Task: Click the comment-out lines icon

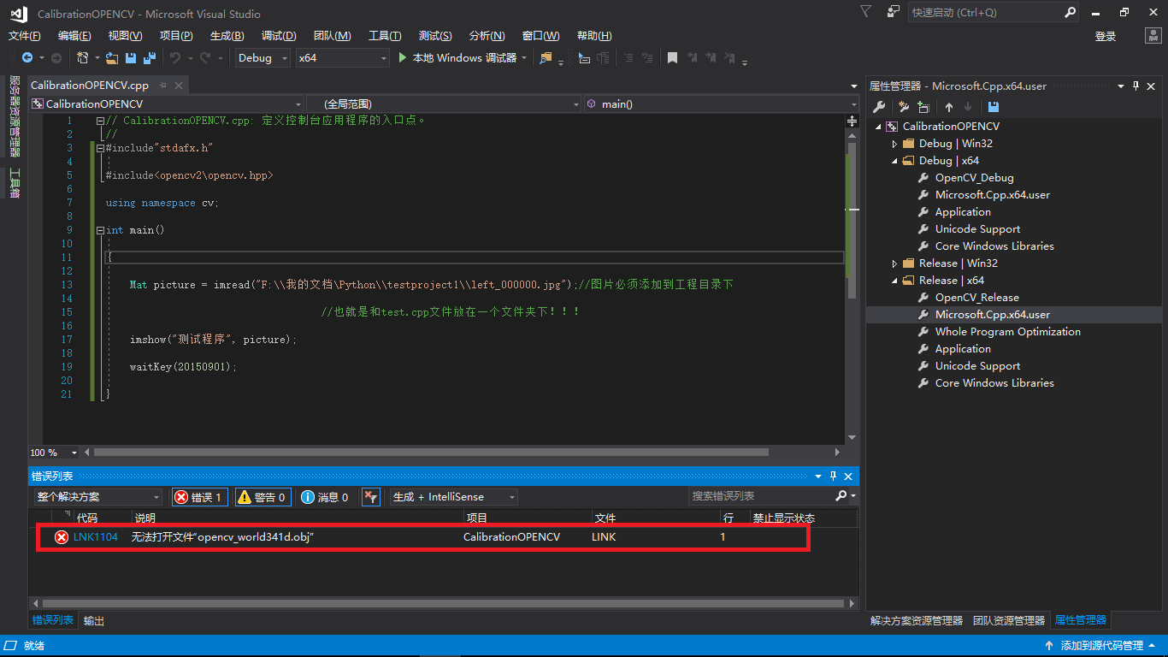Action: [x=628, y=58]
